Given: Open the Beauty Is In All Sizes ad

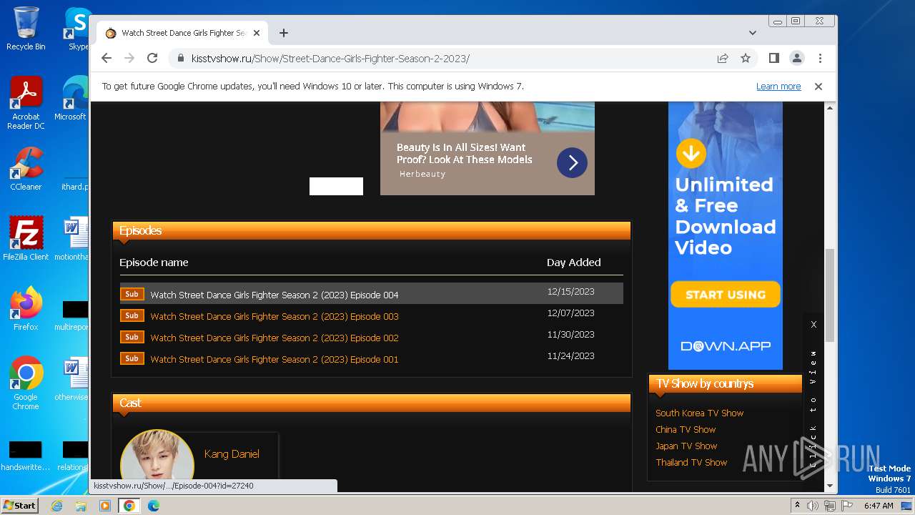Looking at the screenshot, I should [465, 154].
